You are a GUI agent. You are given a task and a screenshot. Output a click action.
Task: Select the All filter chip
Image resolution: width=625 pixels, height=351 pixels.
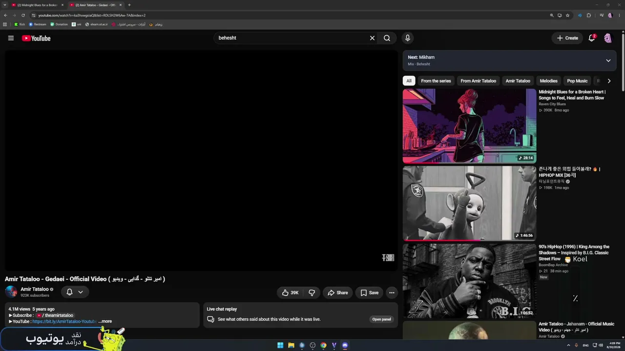click(409, 81)
